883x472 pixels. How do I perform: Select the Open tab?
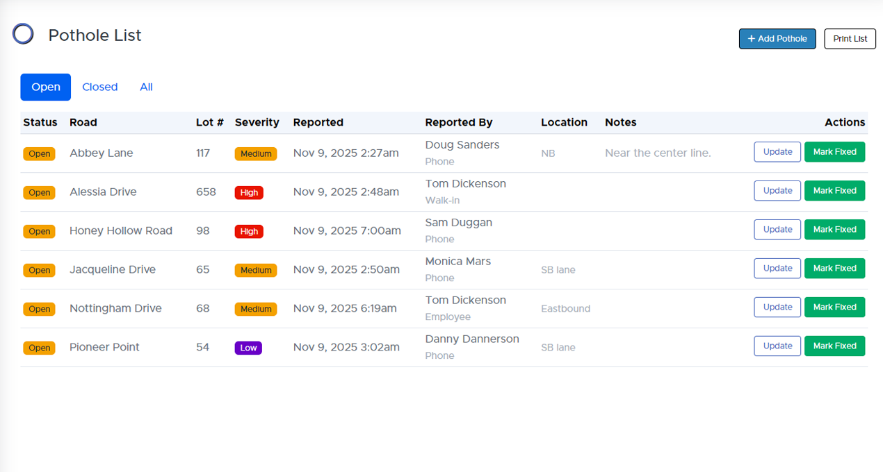(x=46, y=87)
